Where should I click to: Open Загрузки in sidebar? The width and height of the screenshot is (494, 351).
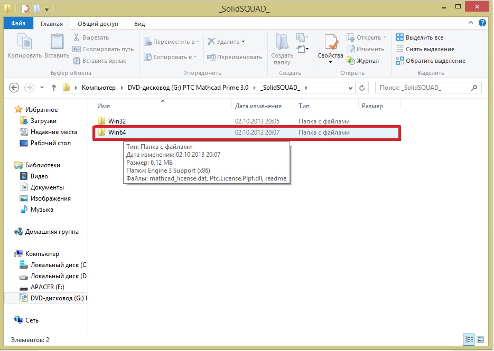point(43,121)
